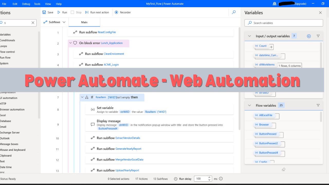This screenshot has height=185, width=329.
Task: Click the actions search input field
Action: click(x=17, y=23)
